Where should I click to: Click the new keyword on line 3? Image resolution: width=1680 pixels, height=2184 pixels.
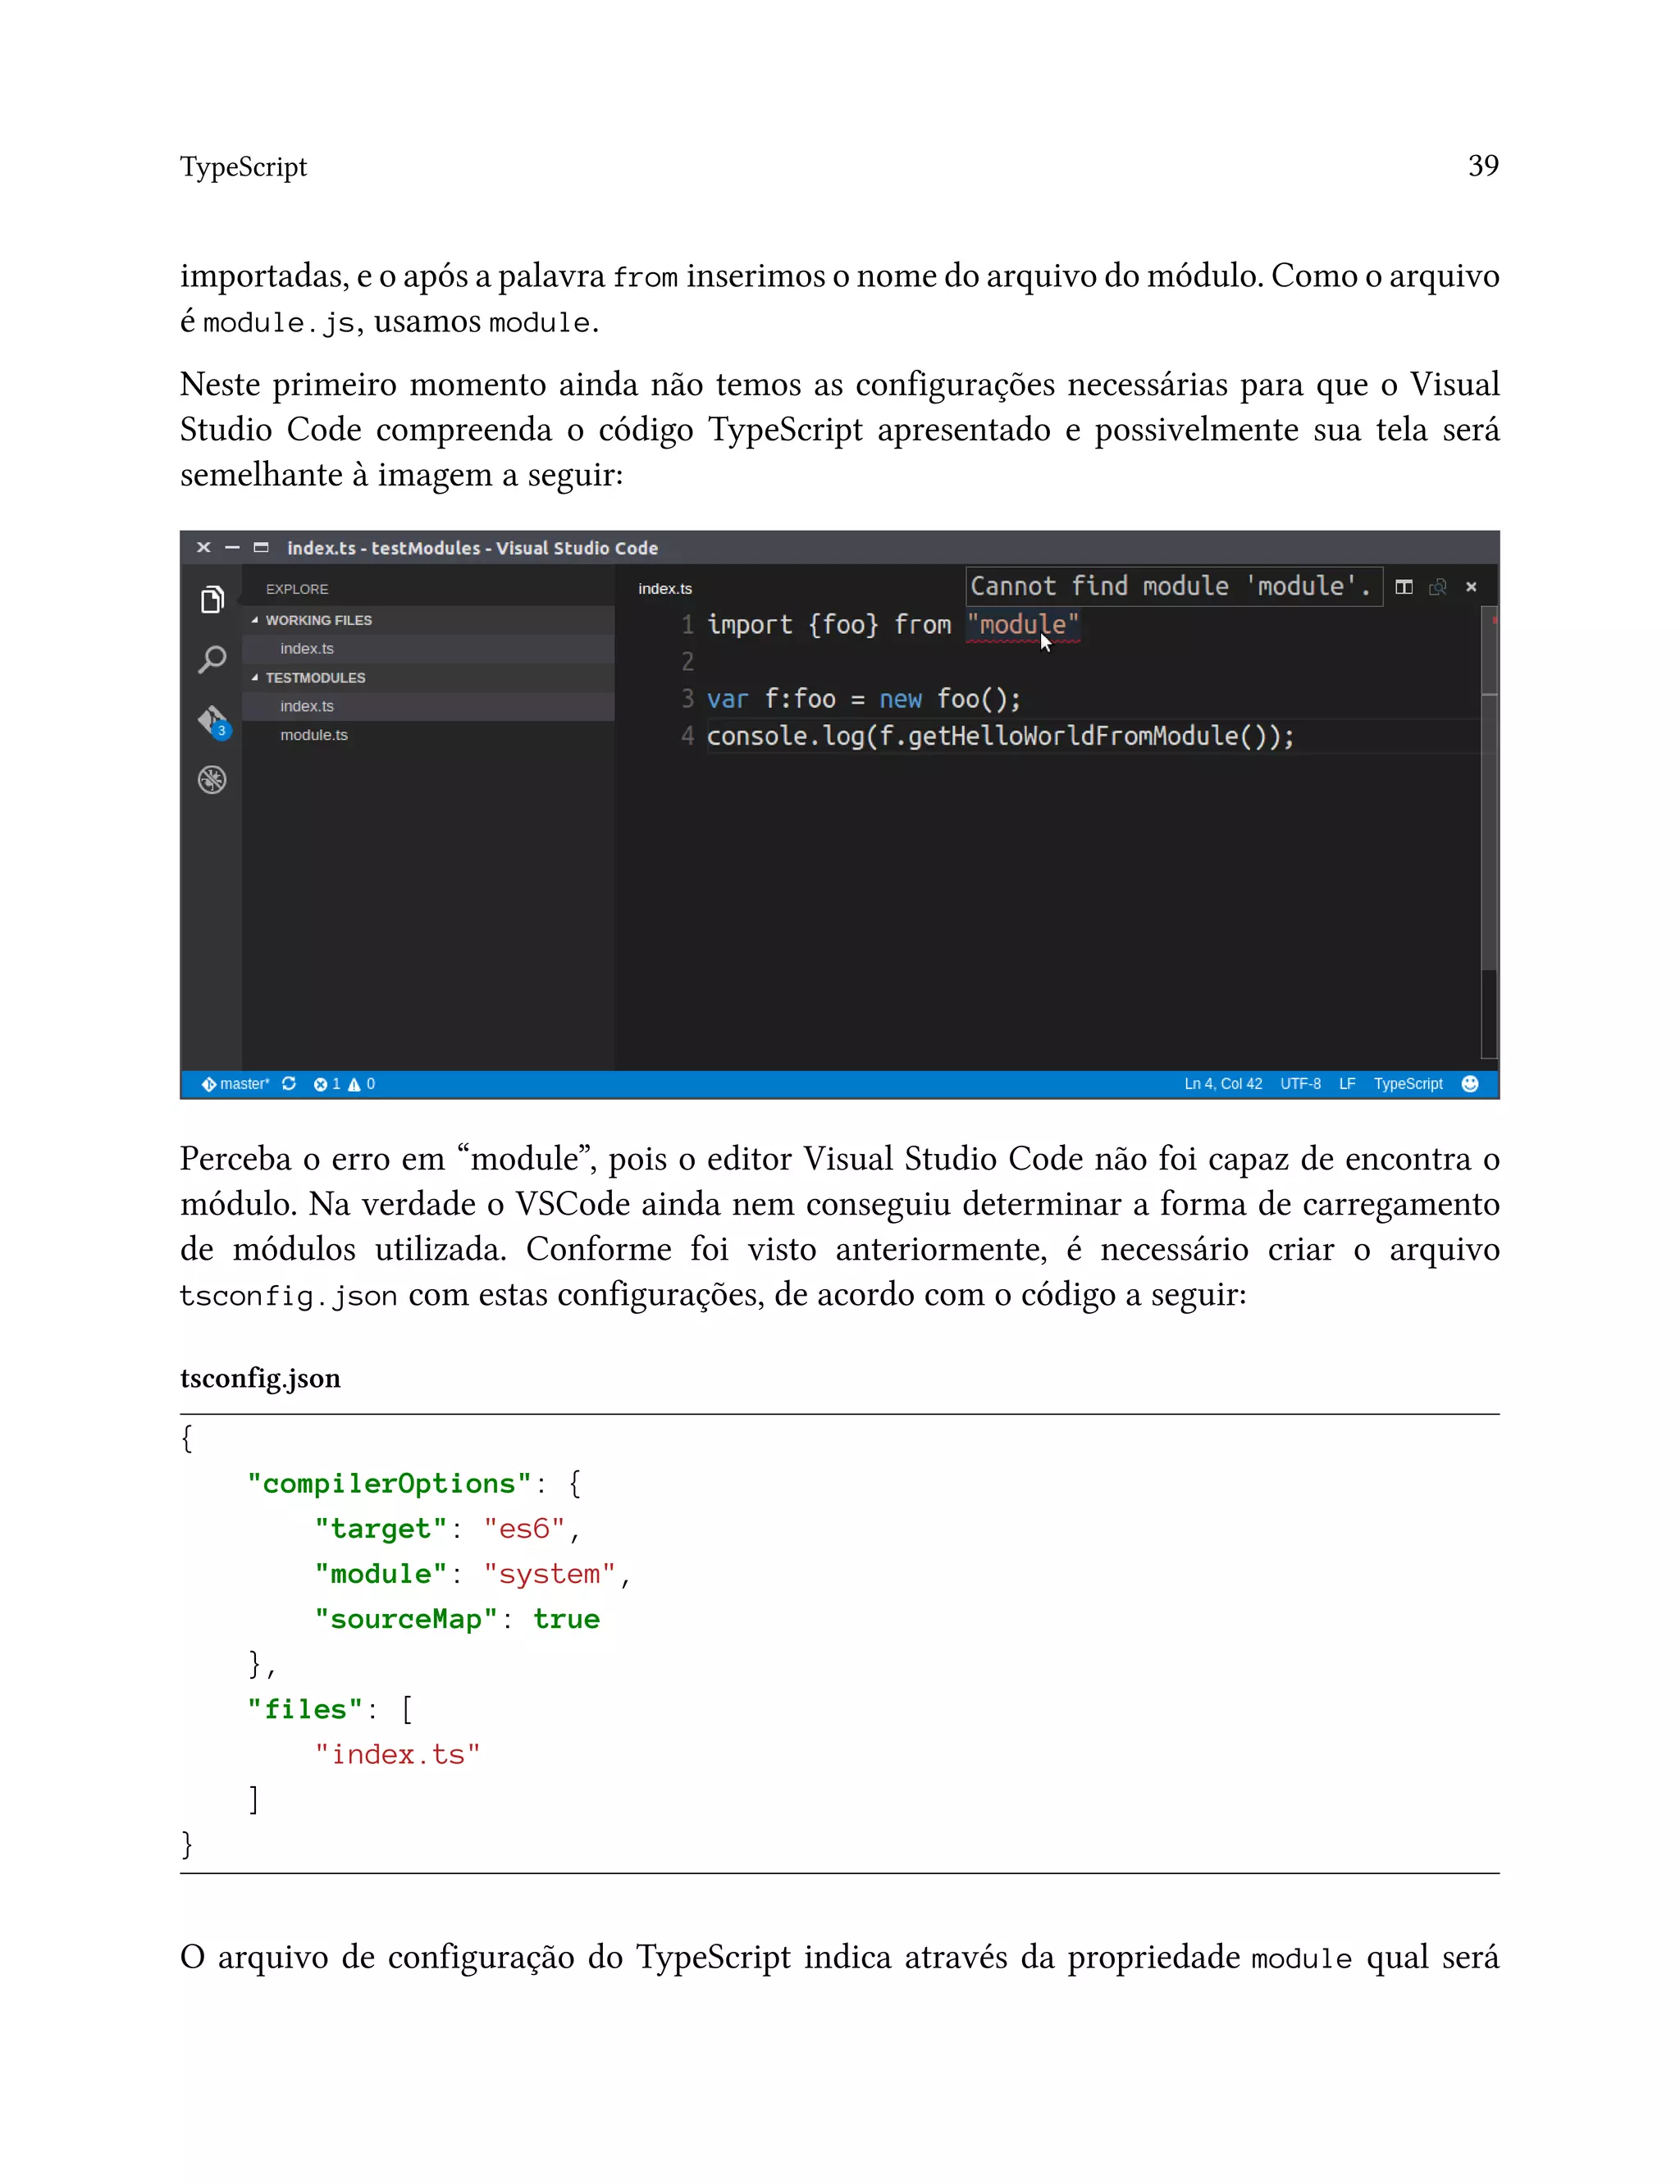tap(900, 699)
